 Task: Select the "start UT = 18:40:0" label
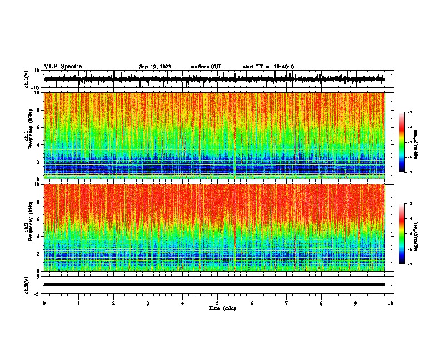tap(268, 67)
